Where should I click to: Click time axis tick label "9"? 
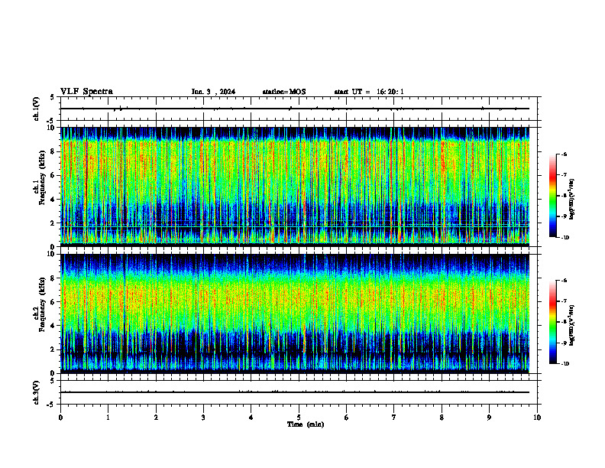click(x=489, y=418)
